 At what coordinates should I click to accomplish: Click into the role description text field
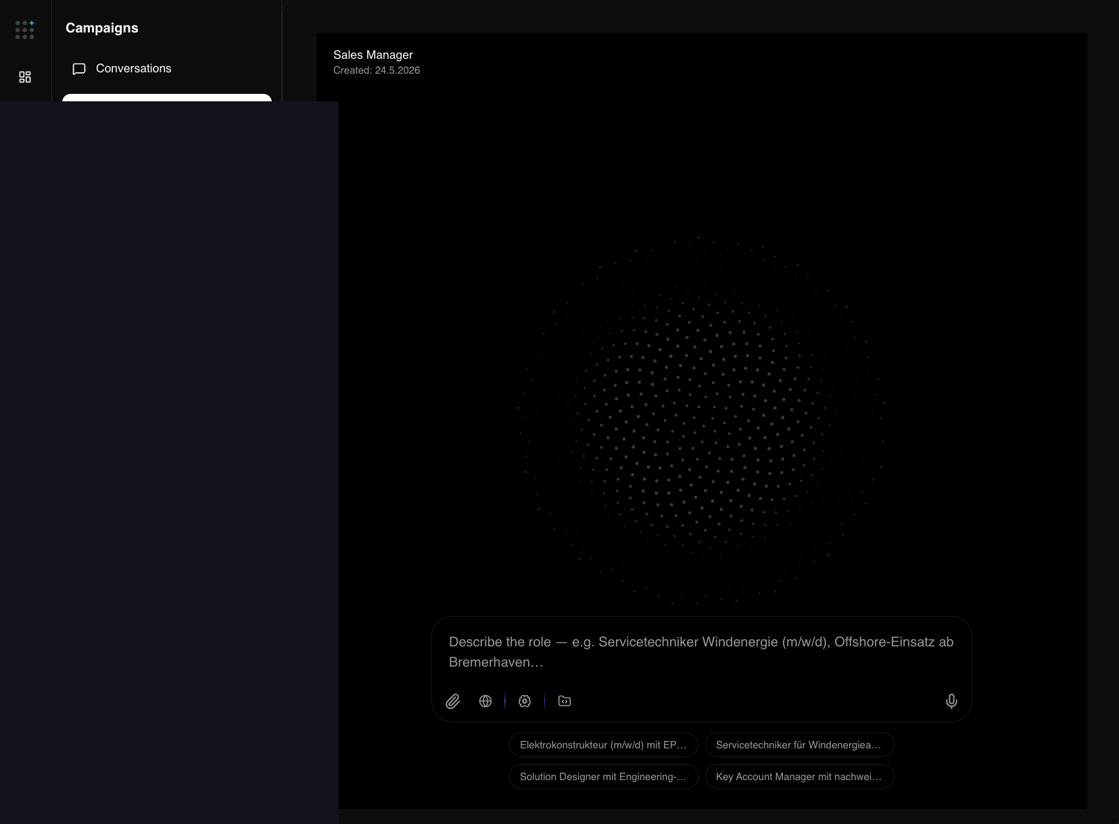pyautogui.click(x=701, y=652)
